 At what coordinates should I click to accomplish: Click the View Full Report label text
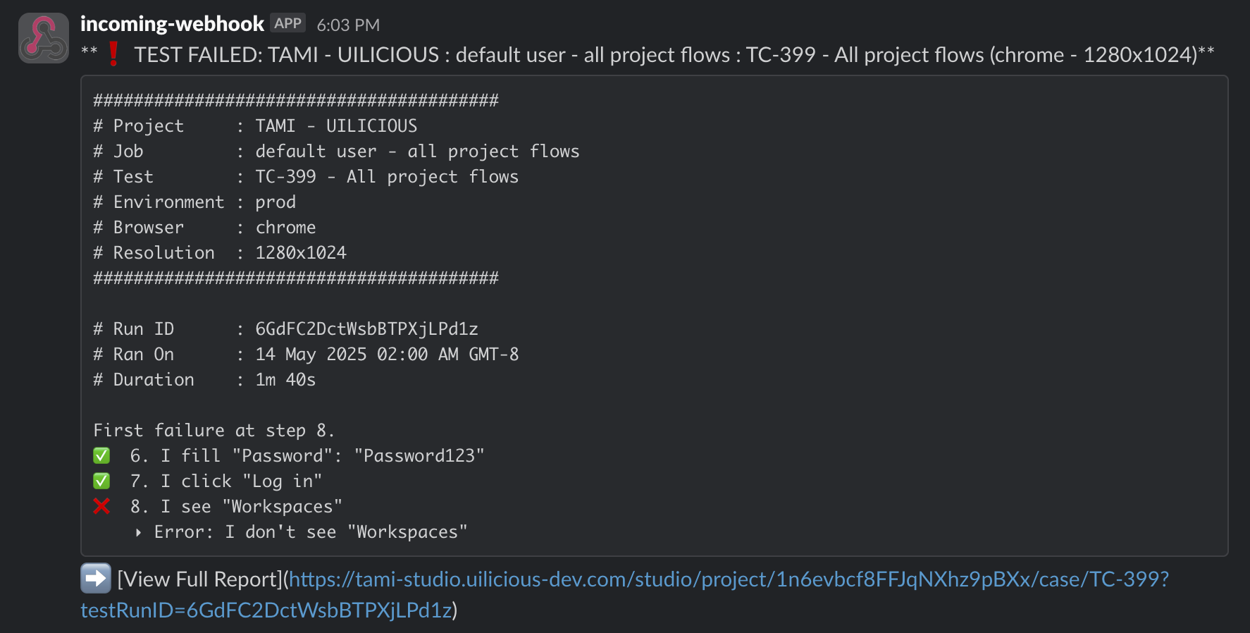[x=199, y=579]
